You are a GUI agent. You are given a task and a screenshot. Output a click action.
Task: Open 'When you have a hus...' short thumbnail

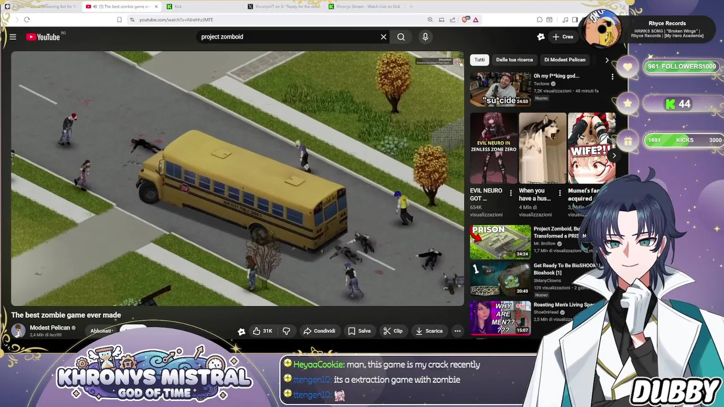pyautogui.click(x=542, y=148)
